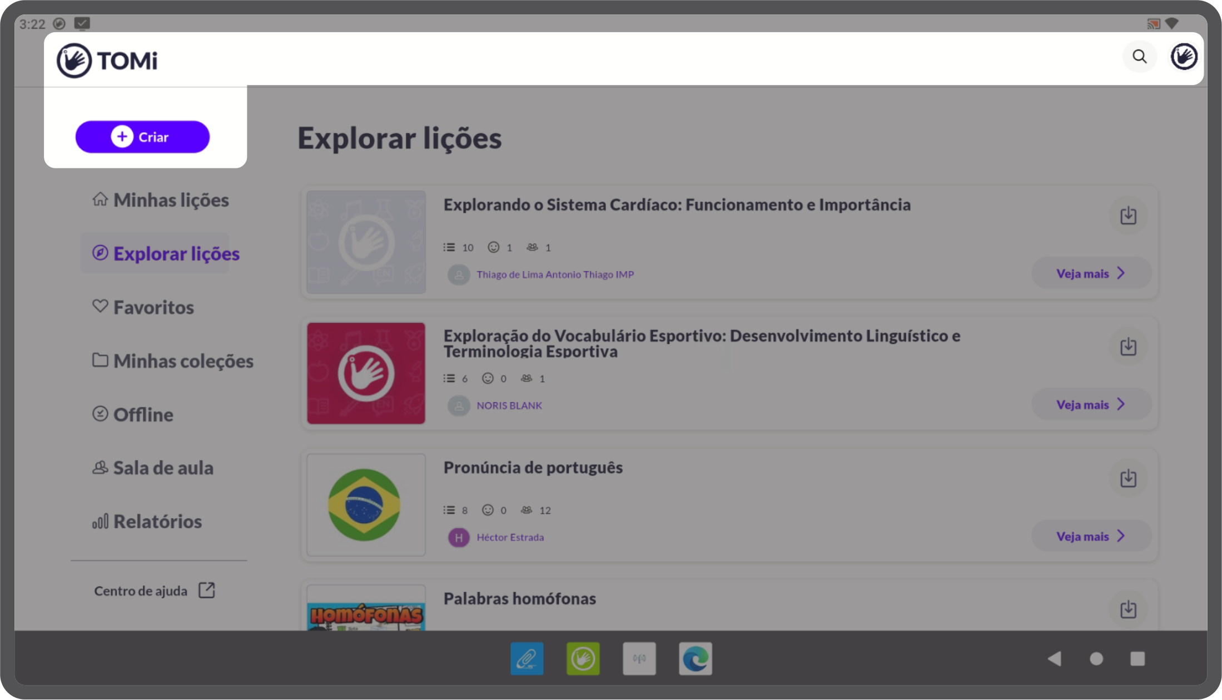Screen dimensions: 1222x700
Task: Select Minhas coleções sidebar item
Action: tap(173, 361)
